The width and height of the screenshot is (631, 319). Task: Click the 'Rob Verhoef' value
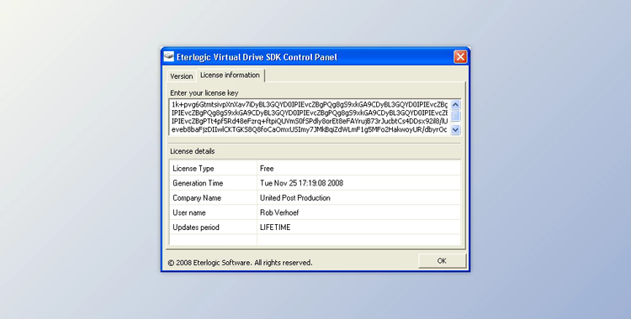279,212
